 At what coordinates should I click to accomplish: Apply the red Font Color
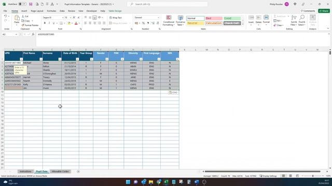coord(76,23)
